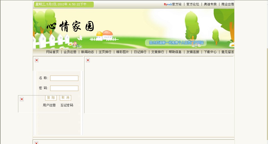
Task: Open the 奥迪专卖 link
Action: click(x=210, y=4)
